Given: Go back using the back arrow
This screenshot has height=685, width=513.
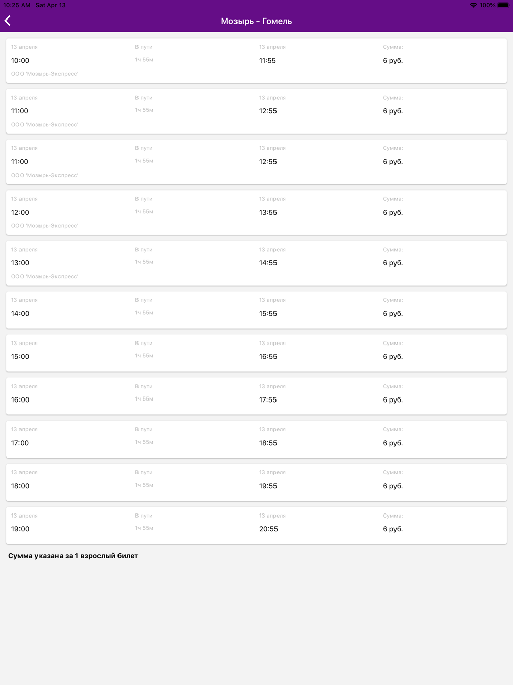Looking at the screenshot, I should 8,21.
